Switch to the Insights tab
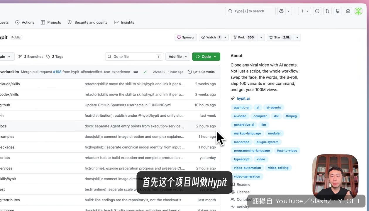This screenshot has height=211, width=369. click(x=124, y=22)
